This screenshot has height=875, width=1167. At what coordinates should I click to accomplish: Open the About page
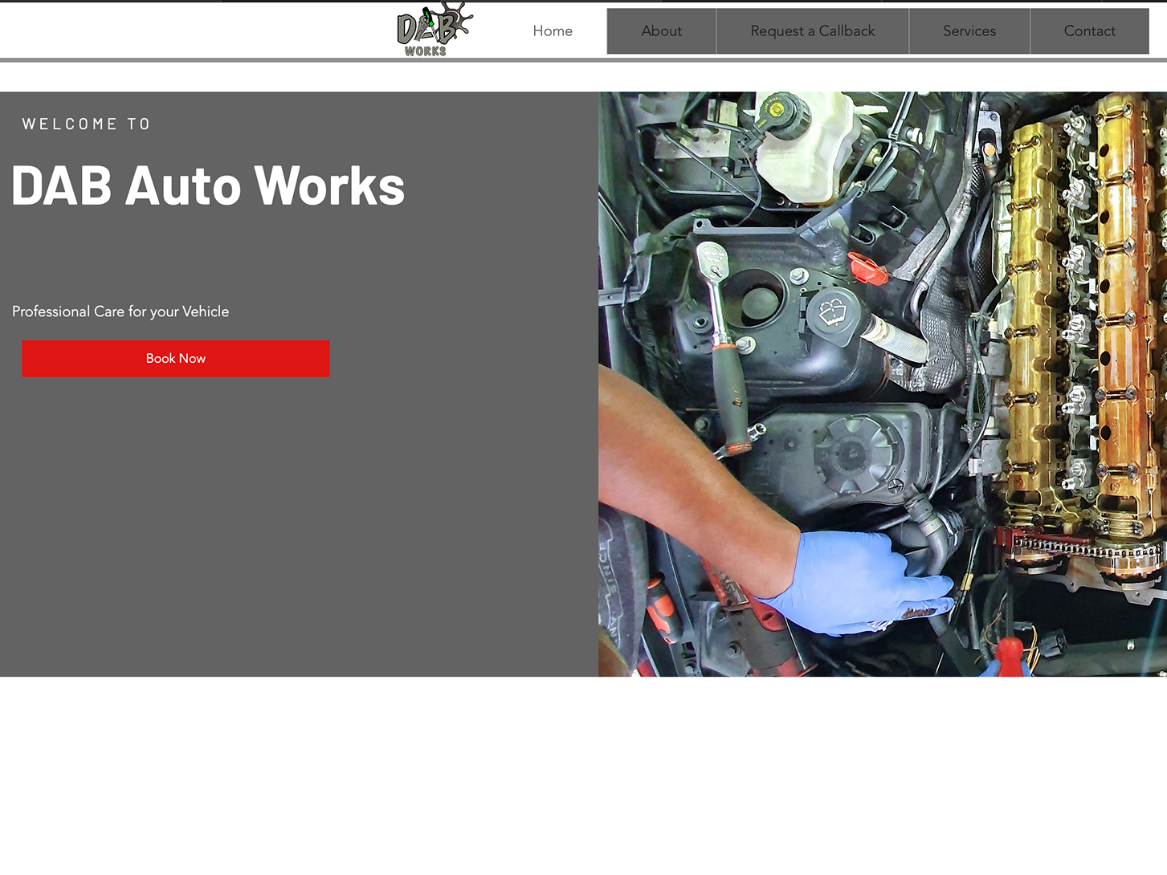coord(661,31)
